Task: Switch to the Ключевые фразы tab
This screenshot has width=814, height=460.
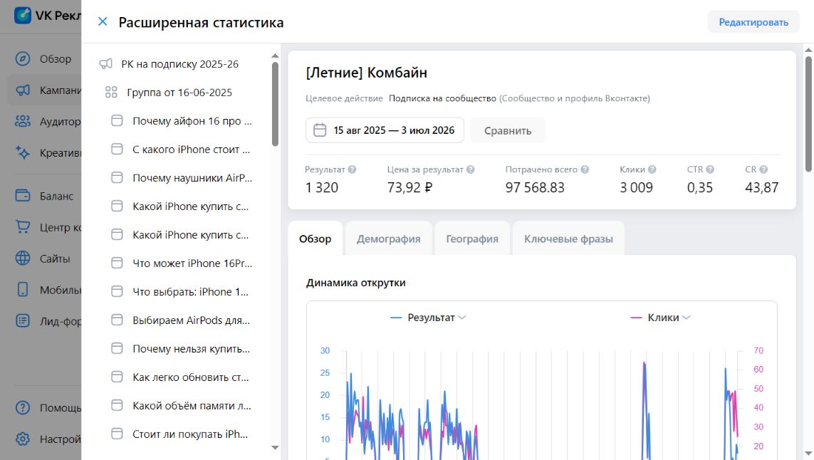Action: pos(568,239)
